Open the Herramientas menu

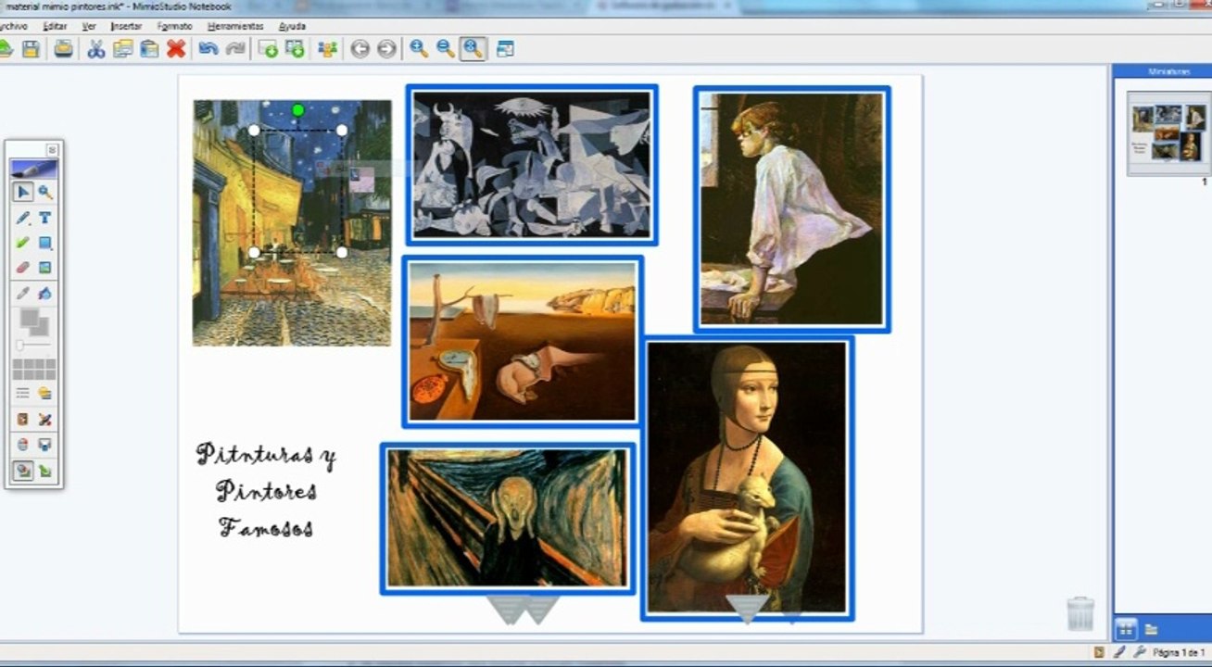pos(235,26)
